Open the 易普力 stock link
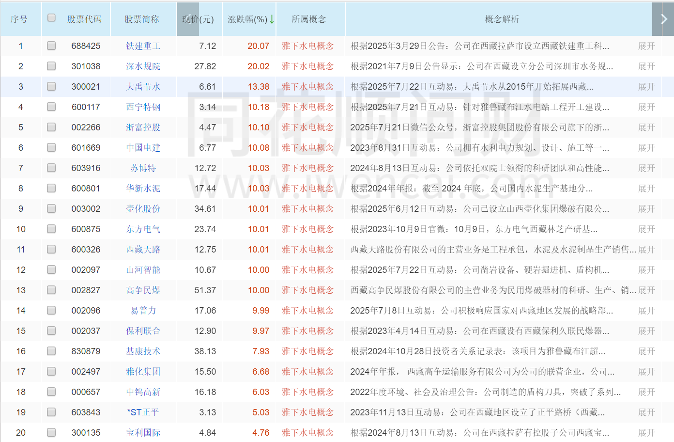 tap(143, 311)
